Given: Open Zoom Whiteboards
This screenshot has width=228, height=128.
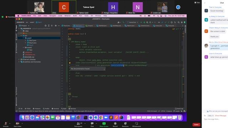Looking at the screenshot, I should (136, 124).
